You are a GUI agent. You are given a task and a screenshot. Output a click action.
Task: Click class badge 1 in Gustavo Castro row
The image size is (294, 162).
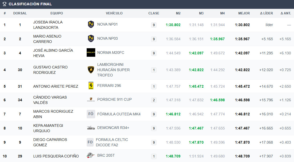(x=154, y=70)
